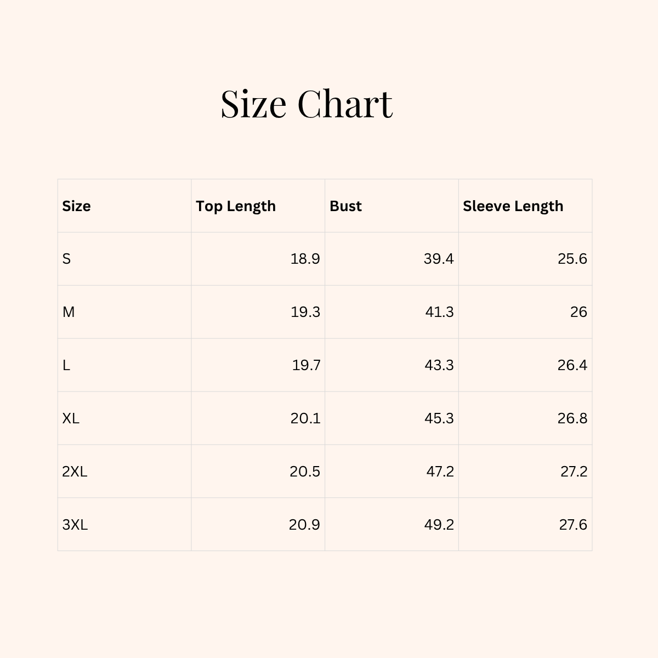
Task: Click the Top Length column header
Action: pos(236,206)
